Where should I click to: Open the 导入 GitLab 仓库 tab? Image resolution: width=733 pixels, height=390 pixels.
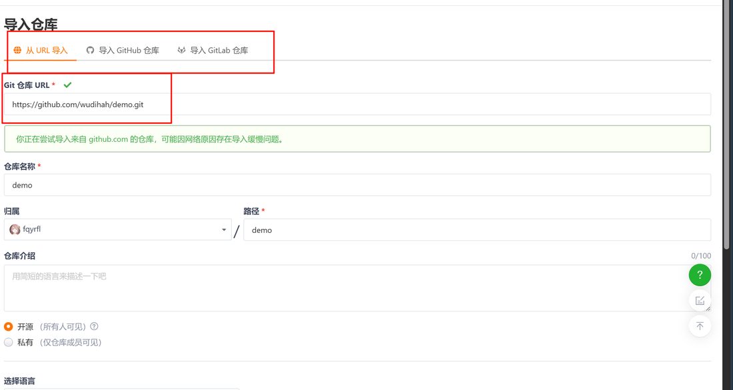coord(213,50)
